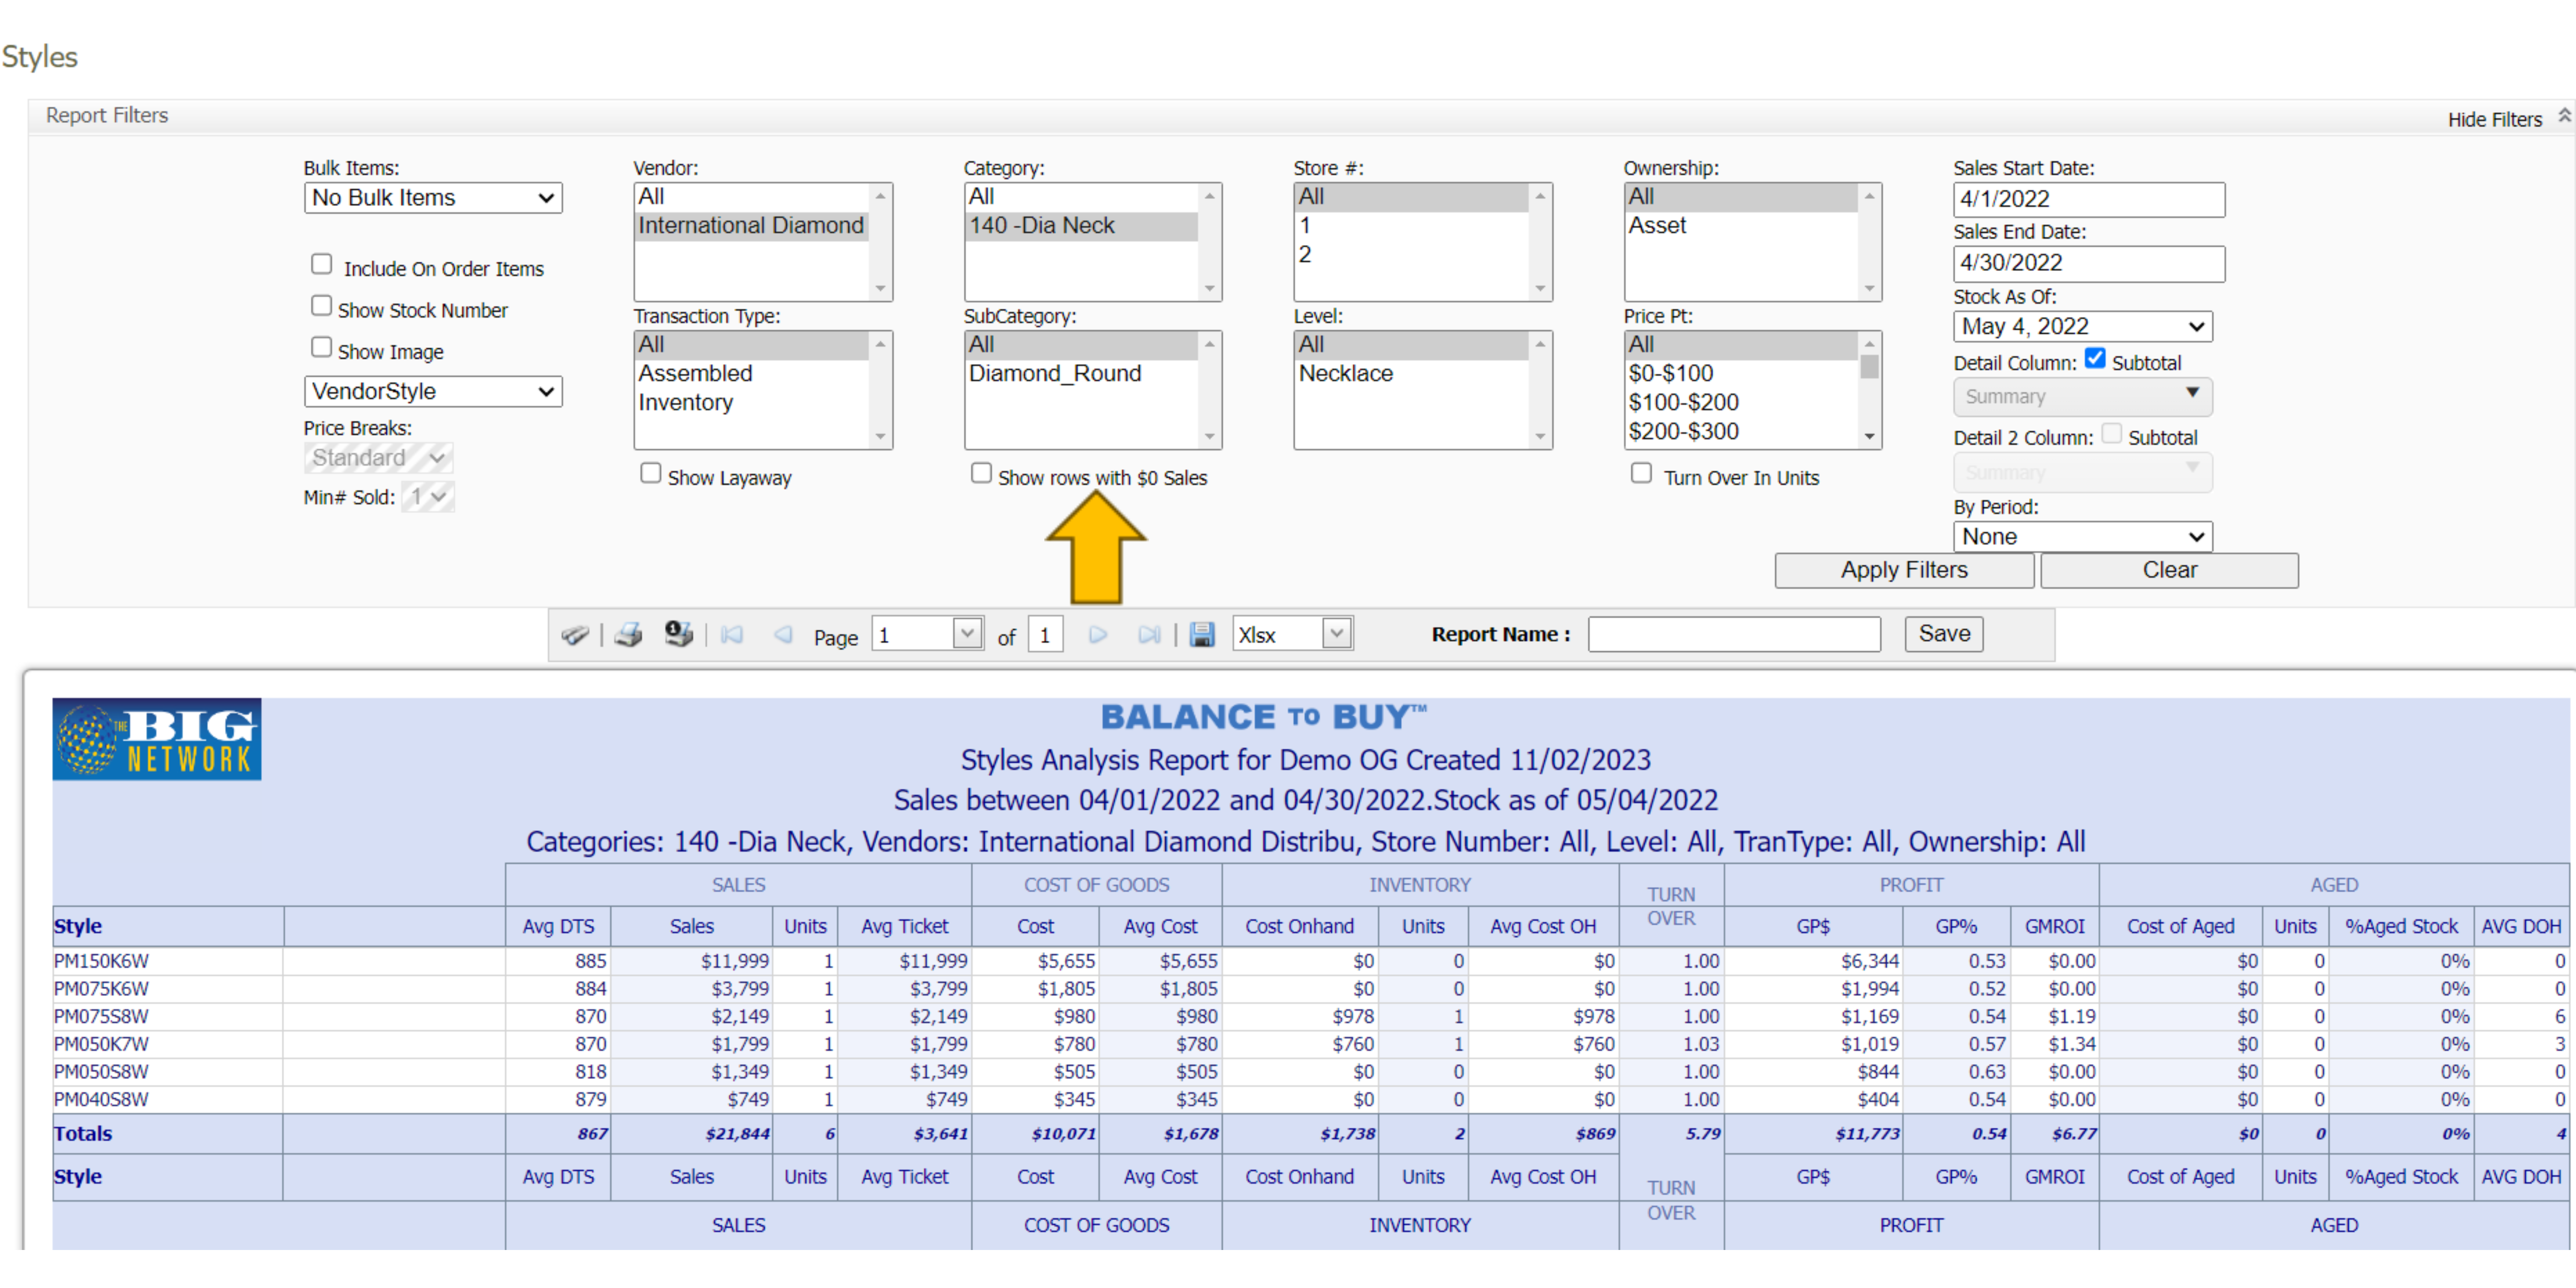
Task: Go to previous report page
Action: [783, 635]
